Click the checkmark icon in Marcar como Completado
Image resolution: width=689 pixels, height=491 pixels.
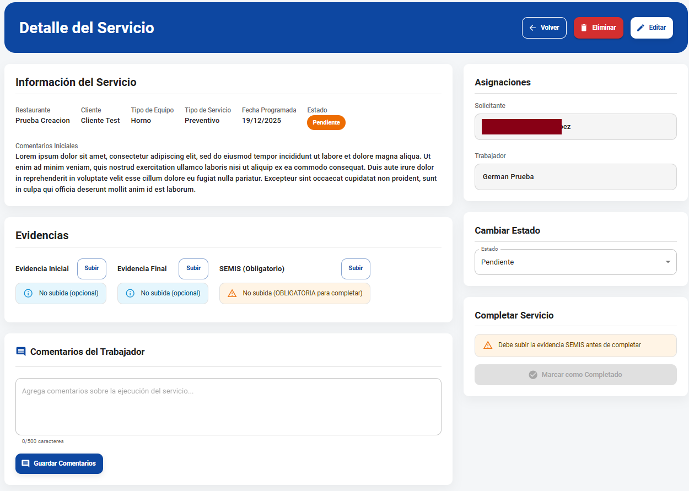(533, 375)
